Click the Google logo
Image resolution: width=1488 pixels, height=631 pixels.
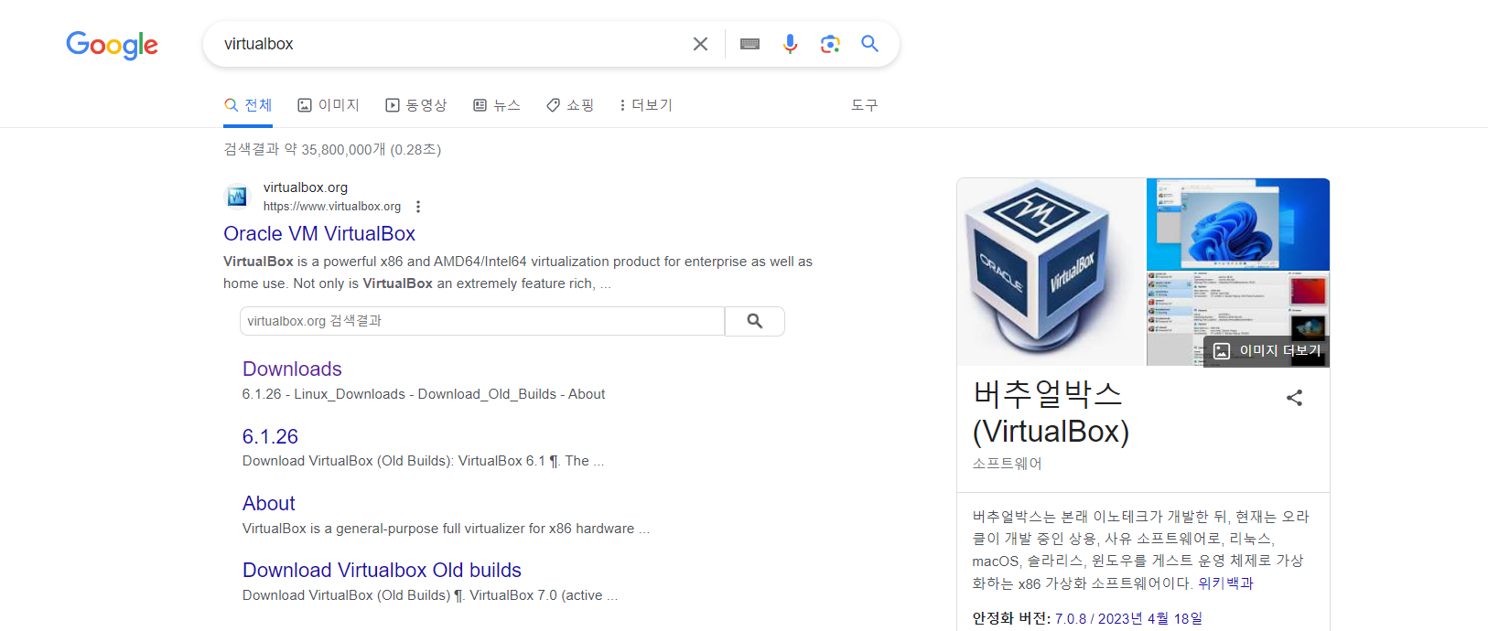click(x=112, y=45)
